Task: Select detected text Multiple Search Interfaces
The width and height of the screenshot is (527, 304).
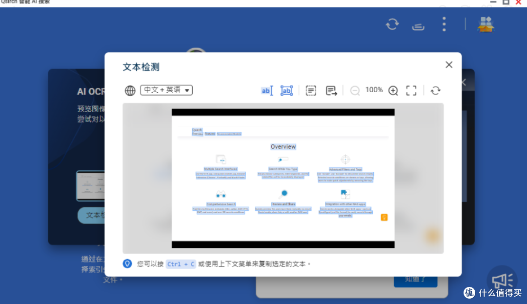Action: click(221, 169)
